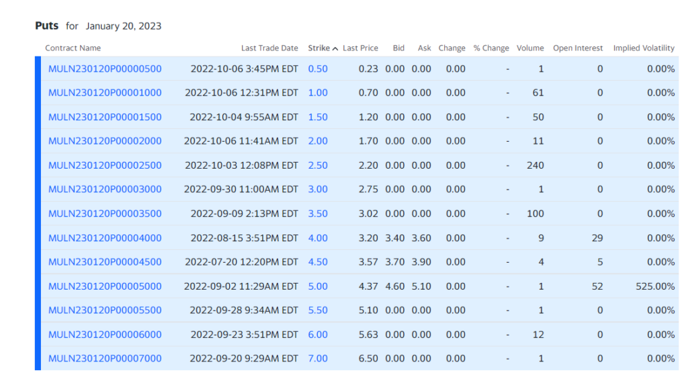Click the 5.00 strike link

(x=318, y=286)
